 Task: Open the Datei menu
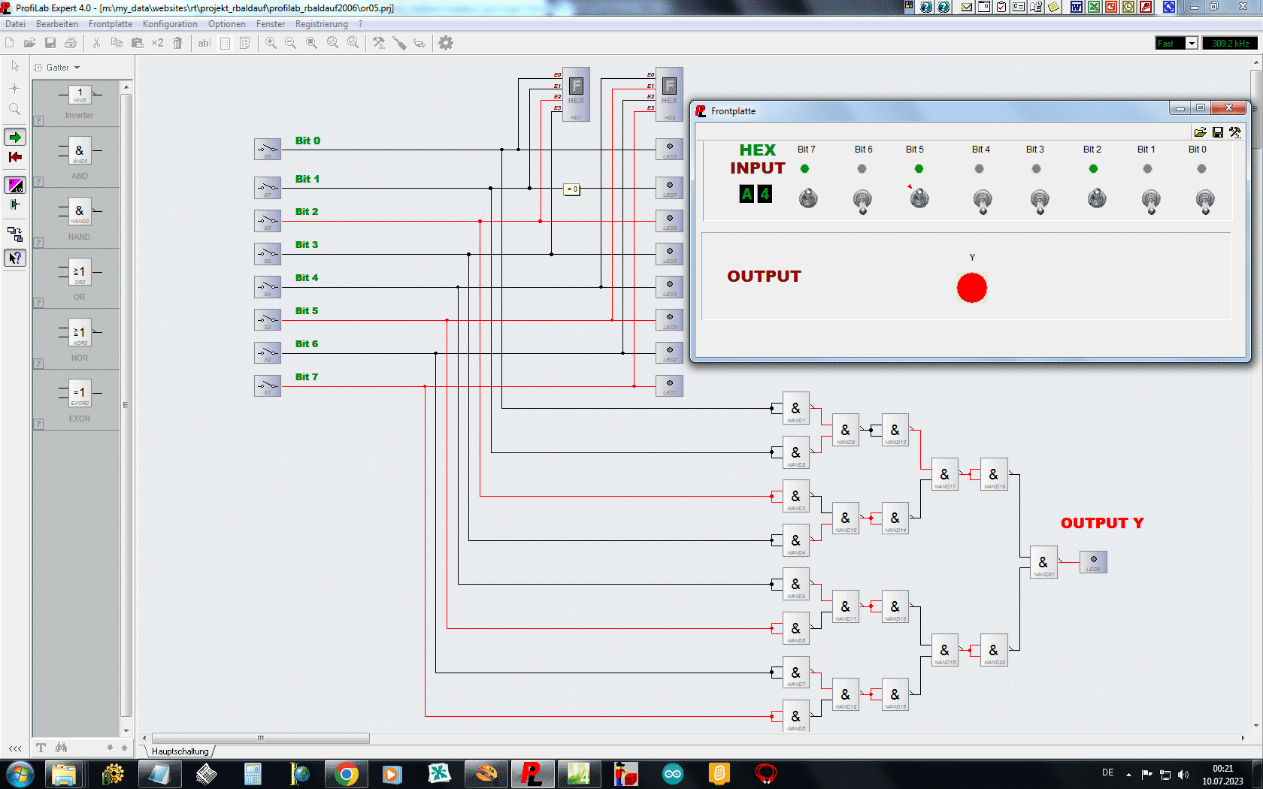coord(15,24)
